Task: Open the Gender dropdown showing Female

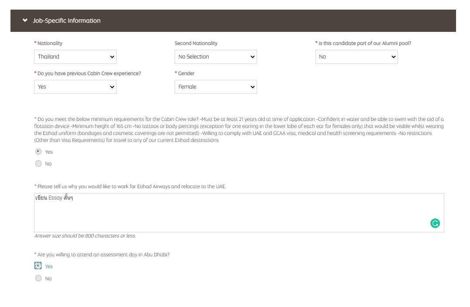Action: (216, 87)
